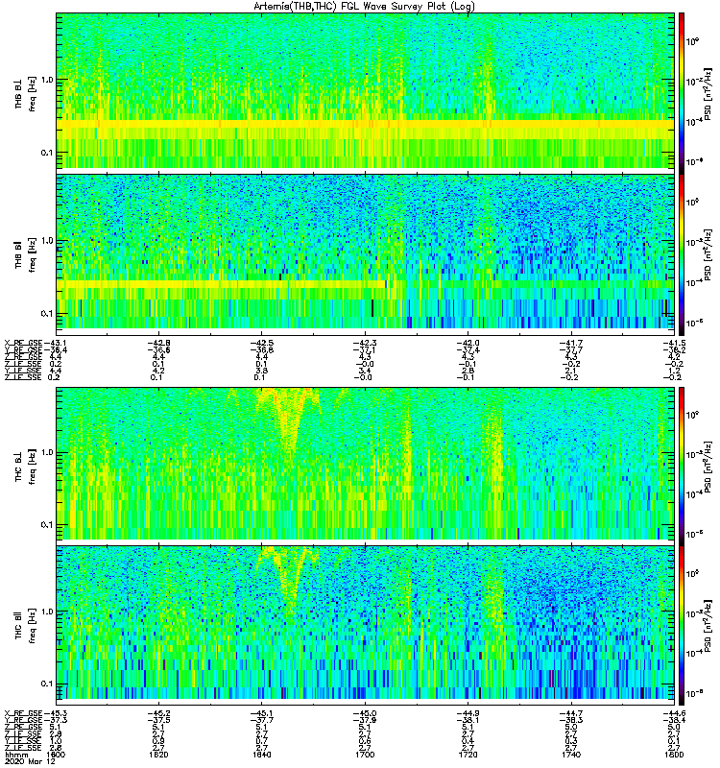Click the THC X position value '-45.1'

[262, 713]
